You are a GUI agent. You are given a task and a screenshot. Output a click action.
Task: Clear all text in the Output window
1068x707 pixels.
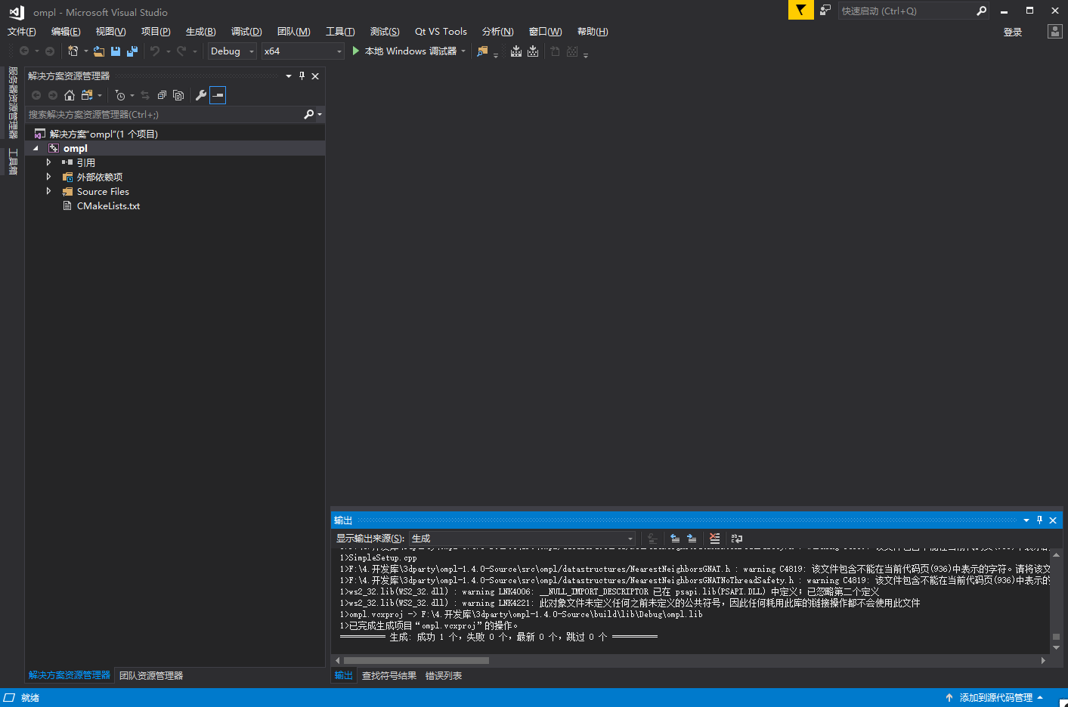pyautogui.click(x=714, y=538)
